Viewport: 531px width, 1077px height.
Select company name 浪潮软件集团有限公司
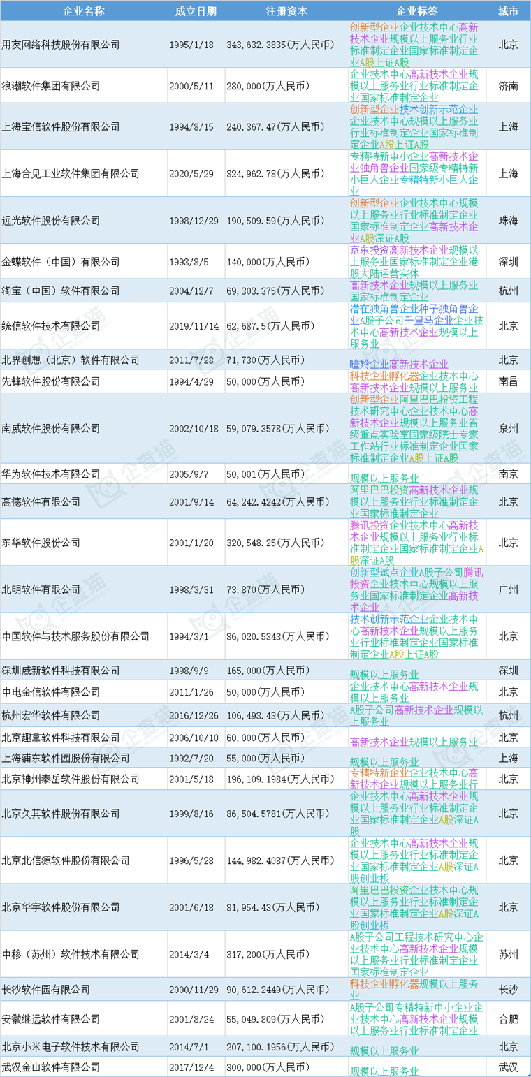coord(51,85)
